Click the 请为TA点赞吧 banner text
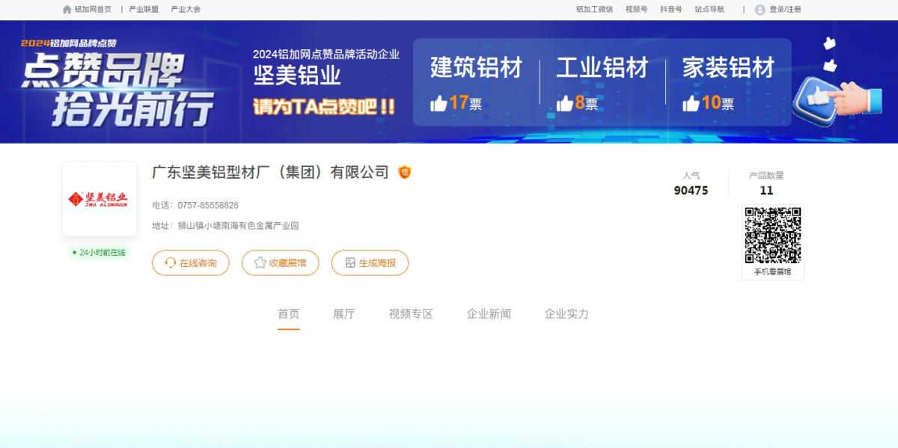 324,106
